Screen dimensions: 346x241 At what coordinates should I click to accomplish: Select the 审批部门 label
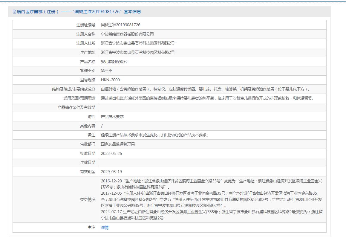[x=88, y=144]
